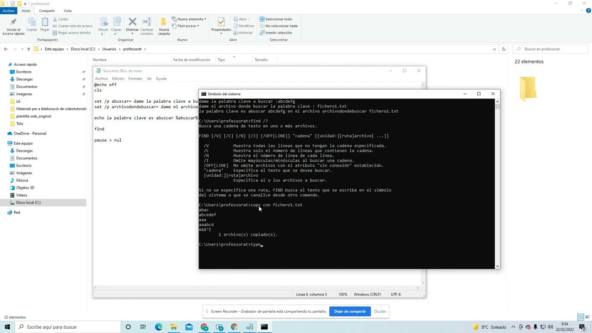Open recent locations dropdown arrow

(x=22, y=49)
